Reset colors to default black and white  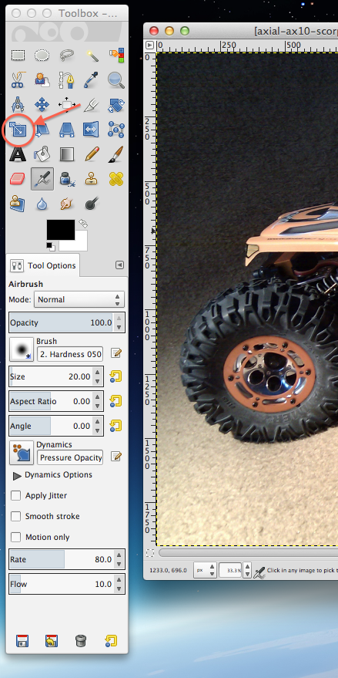51,247
